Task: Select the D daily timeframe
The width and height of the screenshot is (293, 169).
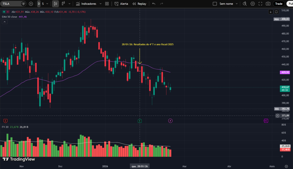Action: click(x=38, y=4)
